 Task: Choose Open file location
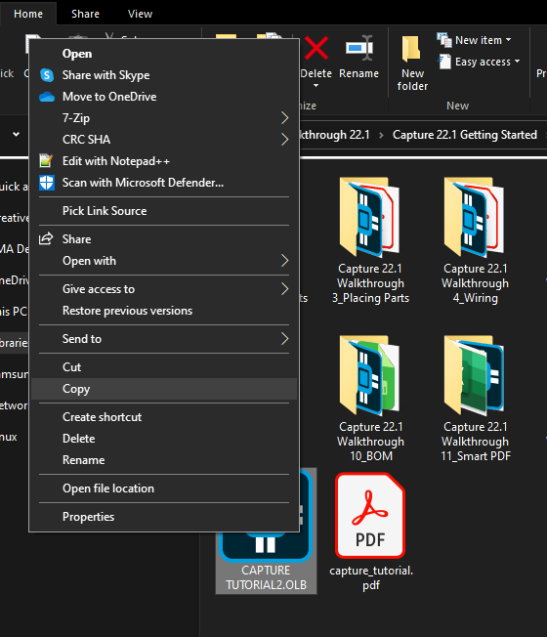click(164, 488)
